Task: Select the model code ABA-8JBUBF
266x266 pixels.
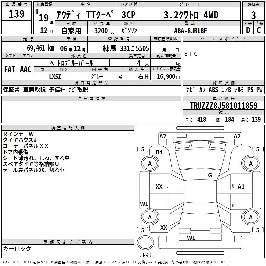Action: pos(191,30)
